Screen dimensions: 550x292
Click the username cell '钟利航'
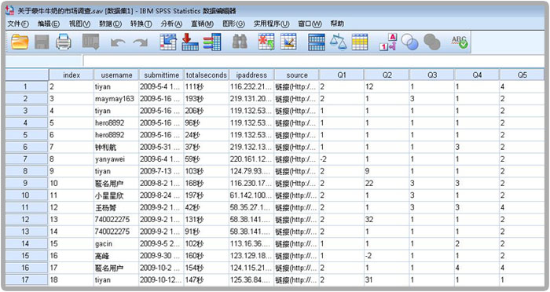[x=116, y=148]
